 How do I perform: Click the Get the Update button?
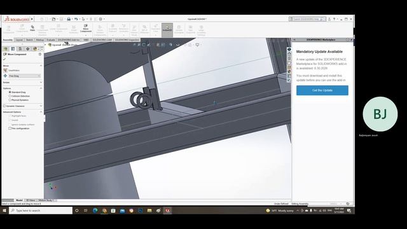(x=322, y=90)
